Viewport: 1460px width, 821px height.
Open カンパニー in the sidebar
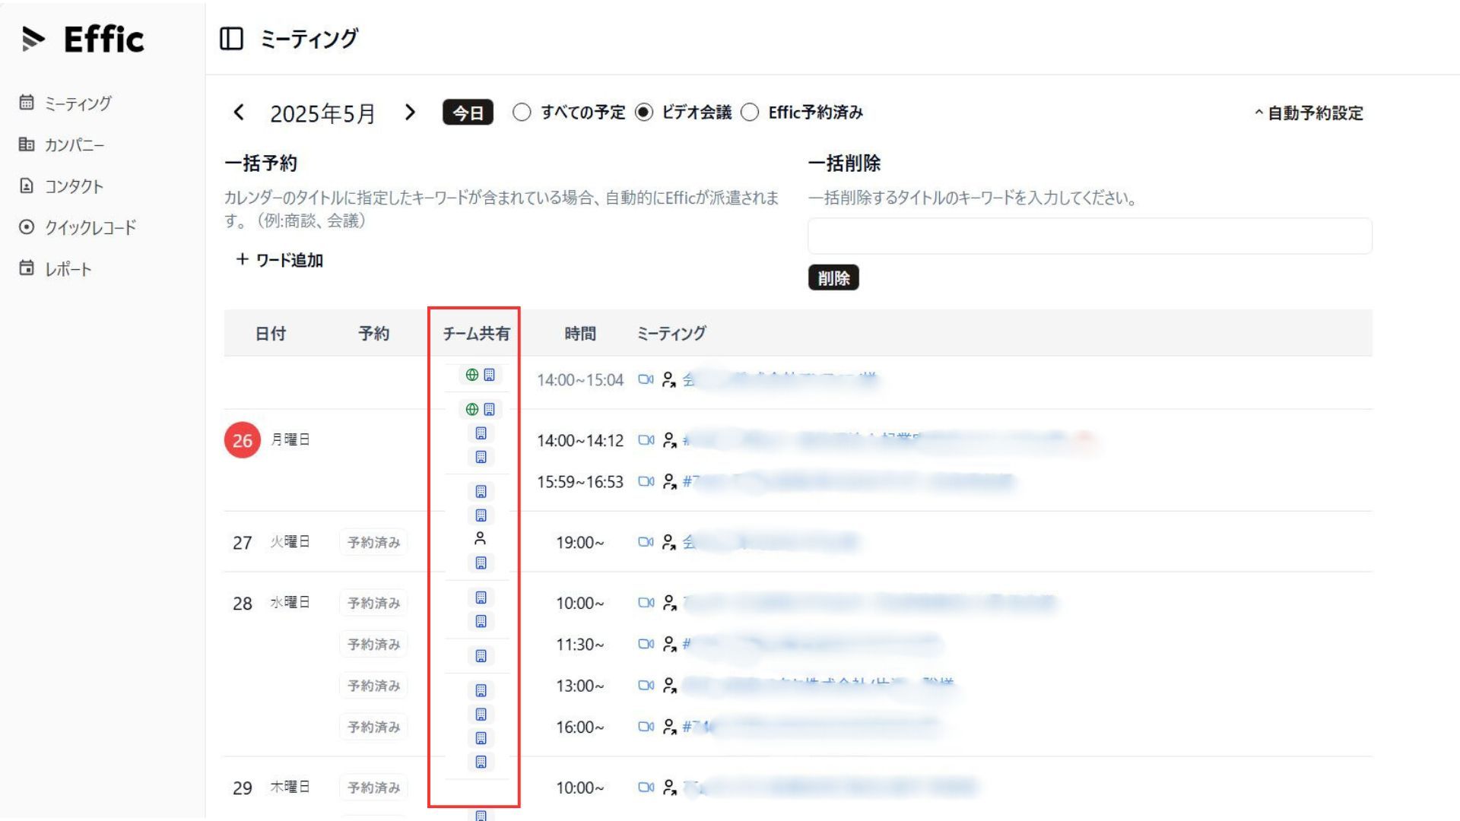[x=62, y=144]
